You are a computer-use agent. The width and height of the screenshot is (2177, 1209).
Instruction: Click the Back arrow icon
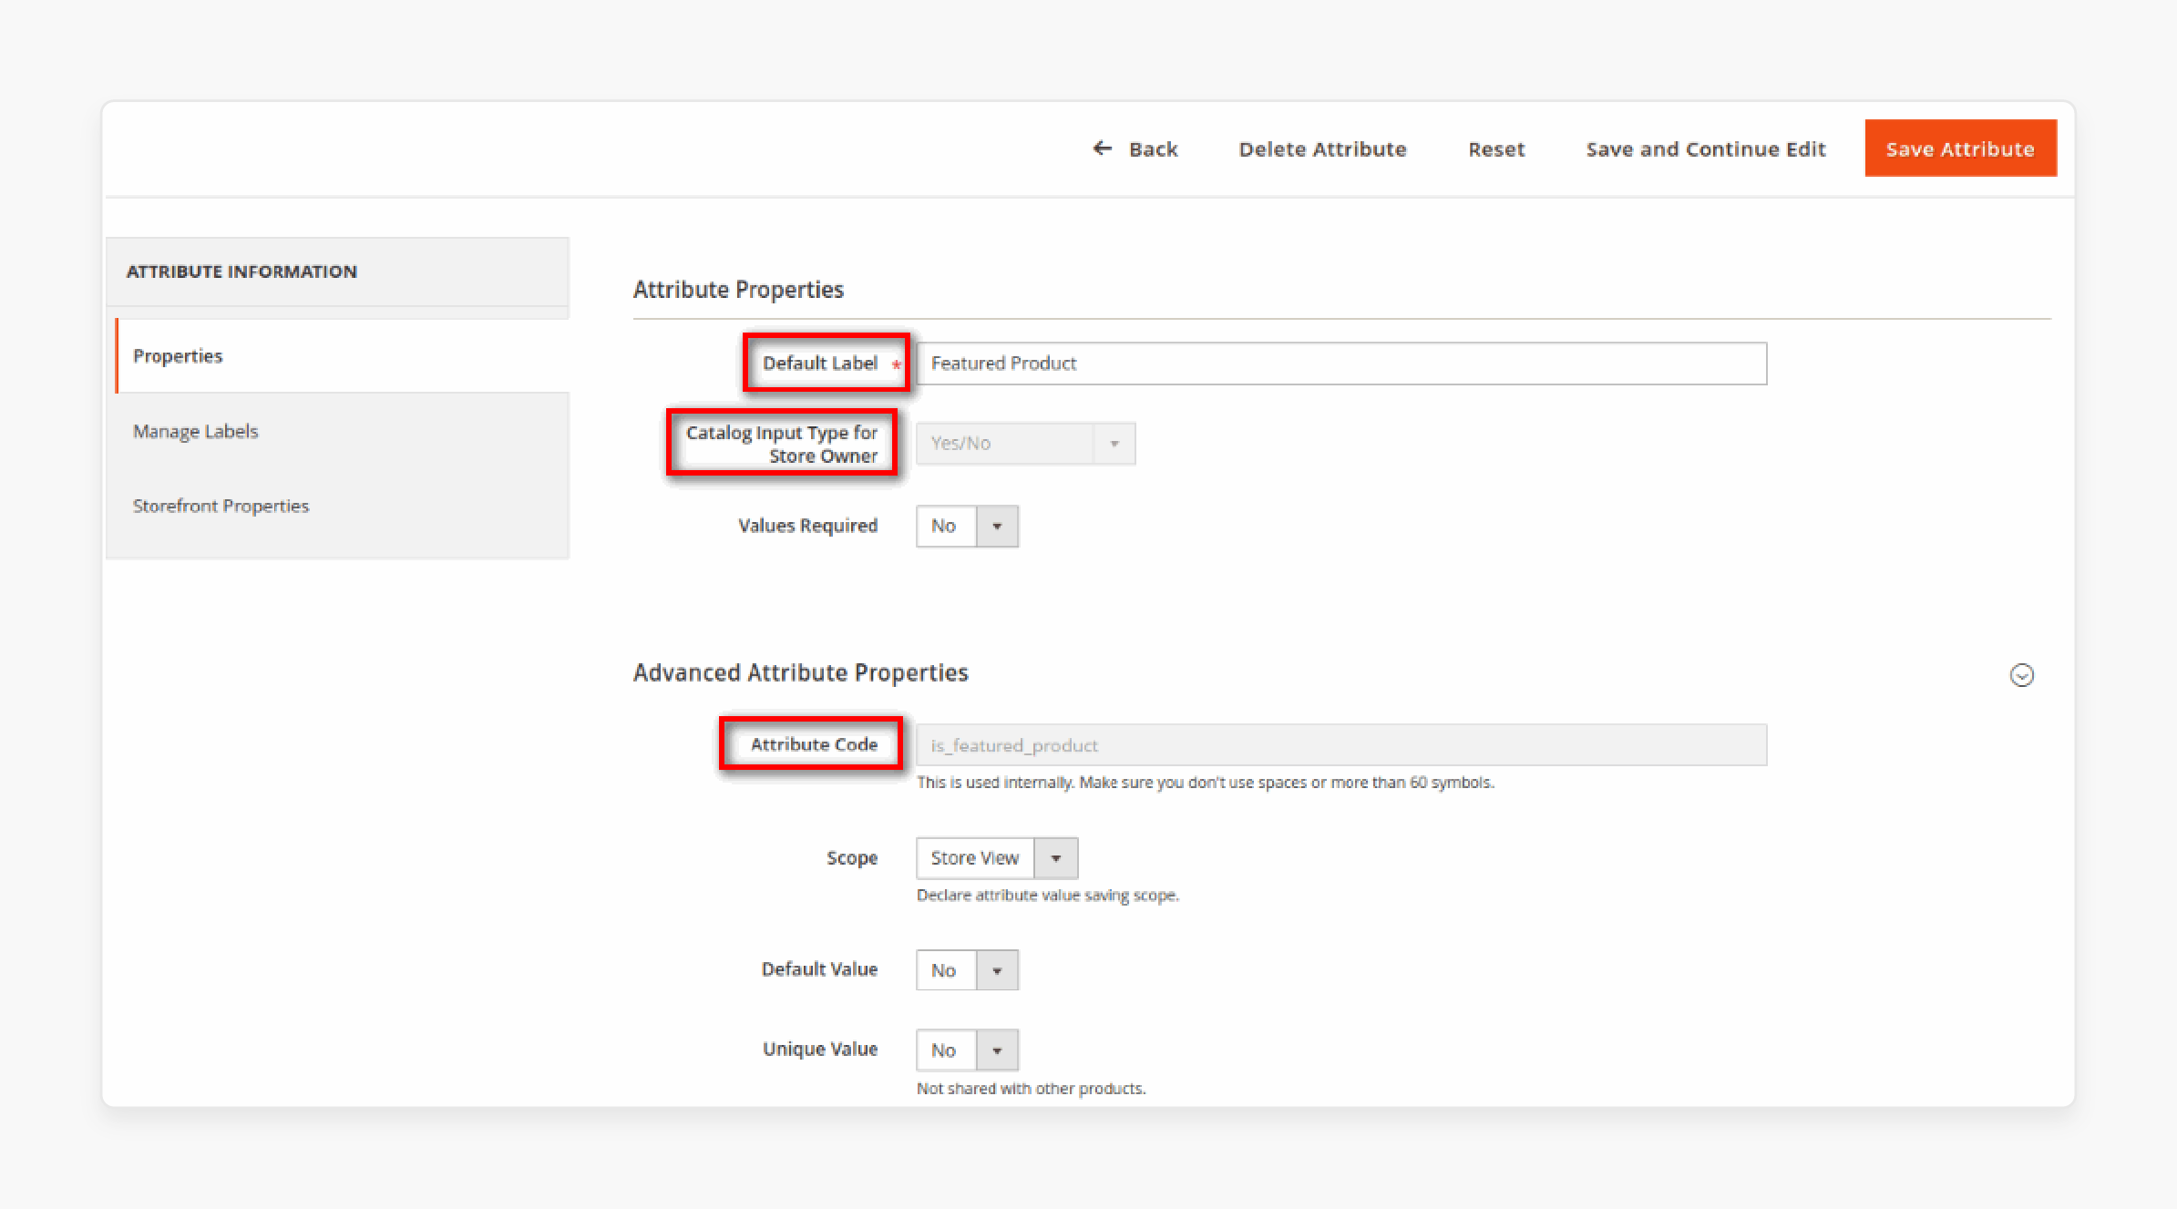[x=1103, y=149]
